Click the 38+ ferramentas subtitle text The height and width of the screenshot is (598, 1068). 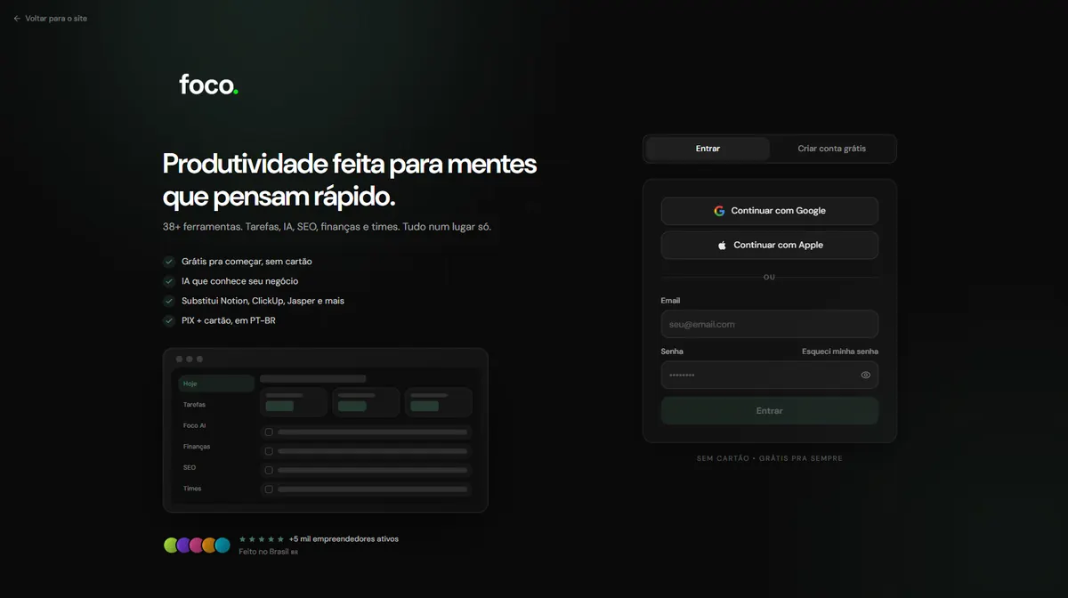click(x=327, y=227)
